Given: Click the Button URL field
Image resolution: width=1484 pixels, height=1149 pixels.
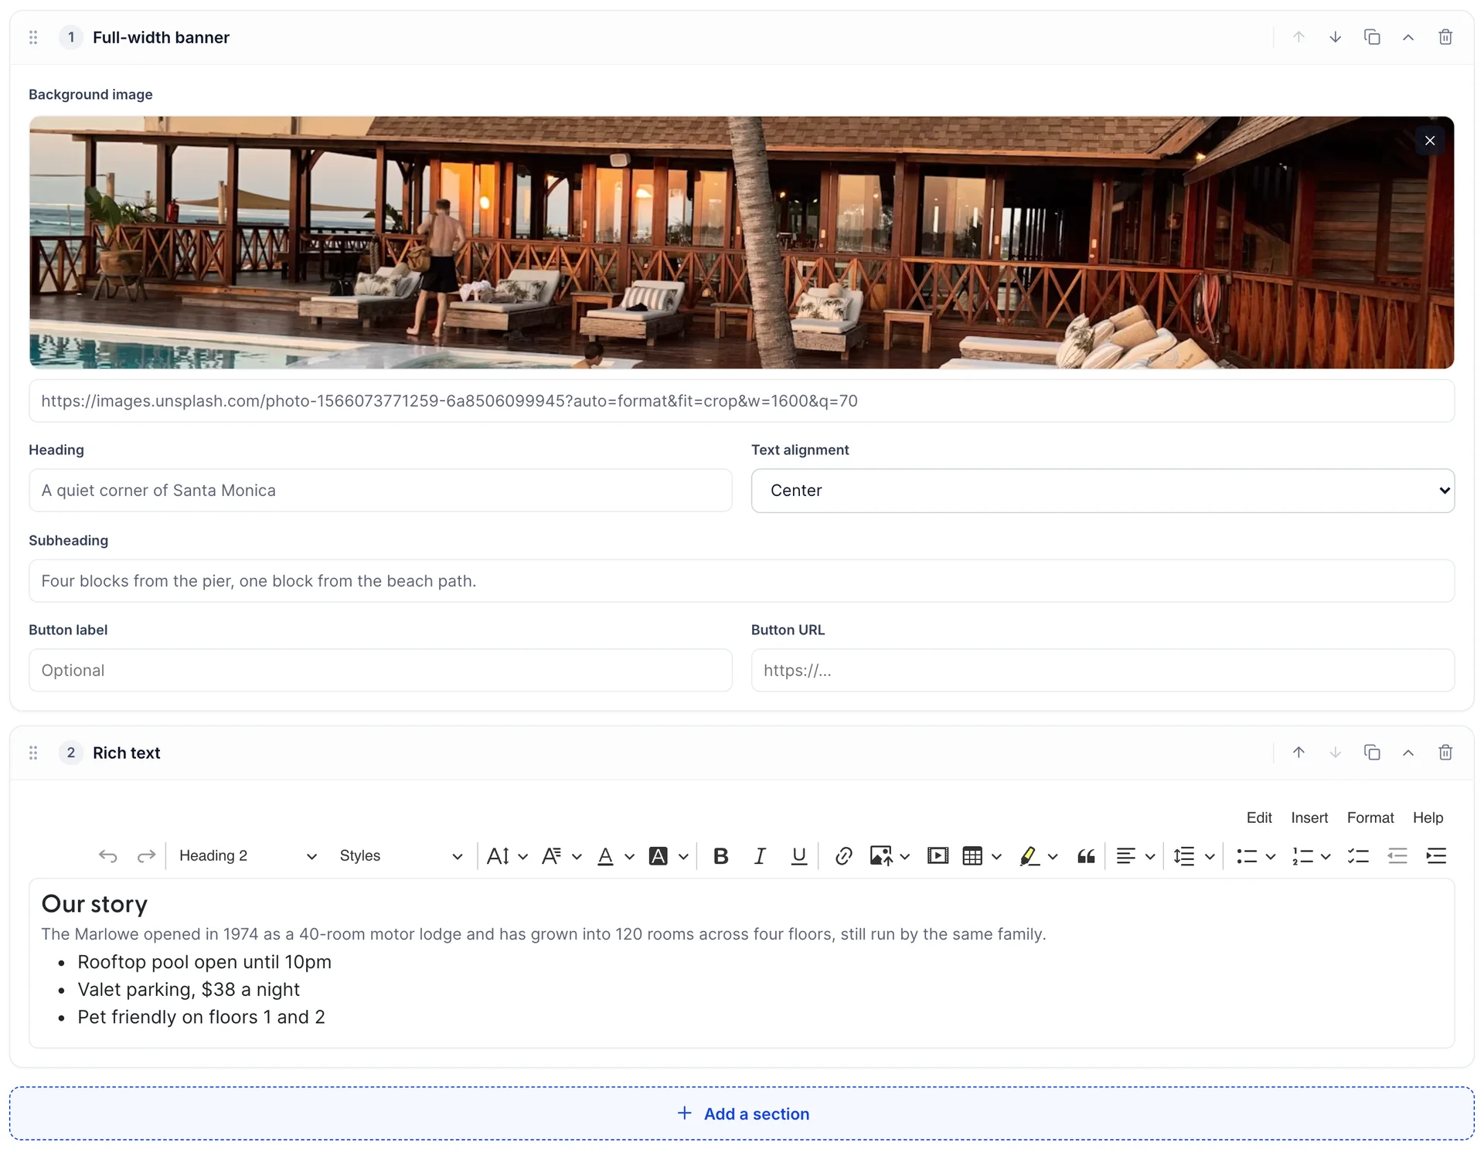Looking at the screenshot, I should click(x=1103, y=671).
